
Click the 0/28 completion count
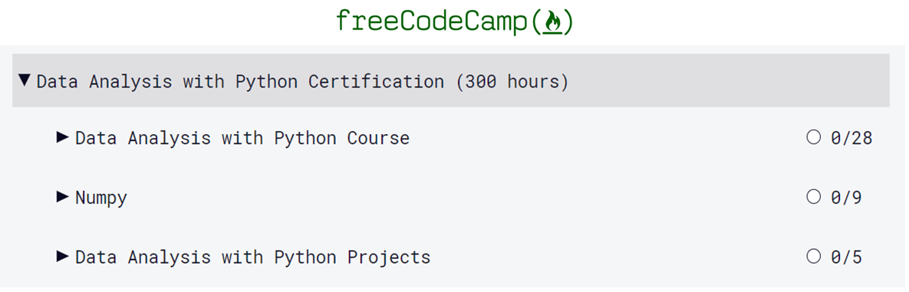(851, 139)
